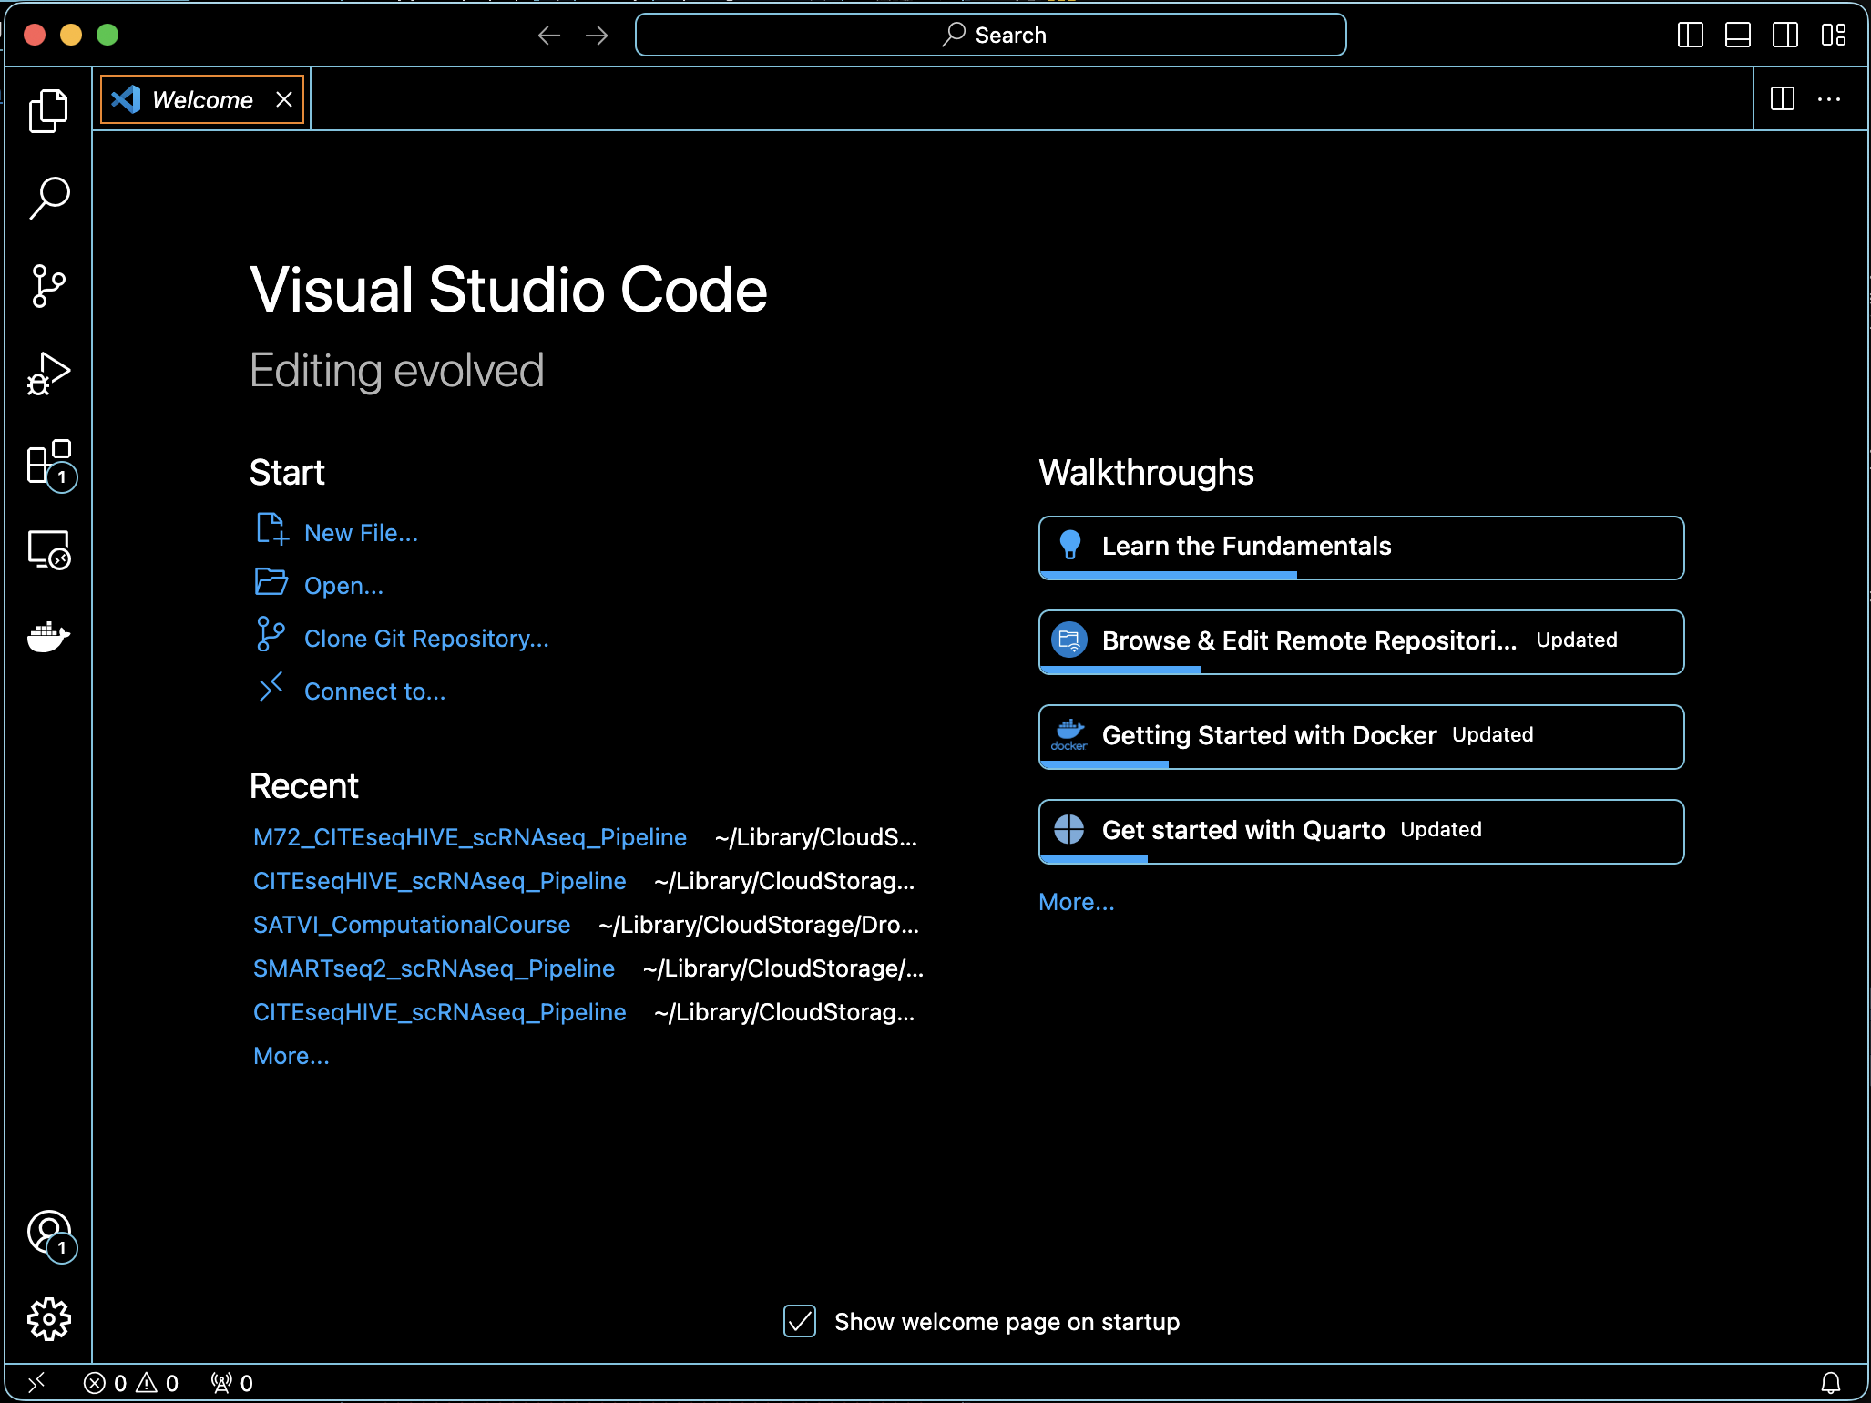
Task: Open remote window from status bar
Action: click(36, 1383)
